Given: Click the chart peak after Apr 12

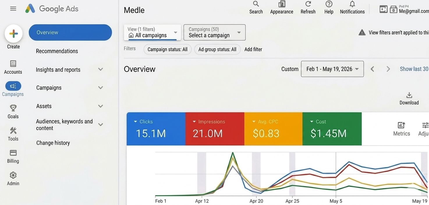Looking at the screenshot, I should pyautogui.click(x=233, y=153).
